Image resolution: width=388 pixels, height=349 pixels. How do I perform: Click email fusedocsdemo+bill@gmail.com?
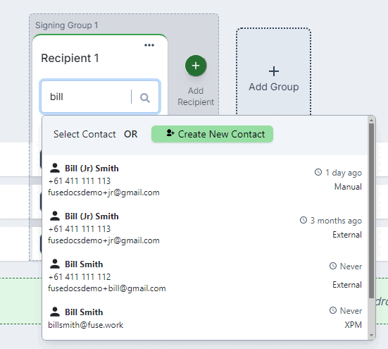(107, 288)
